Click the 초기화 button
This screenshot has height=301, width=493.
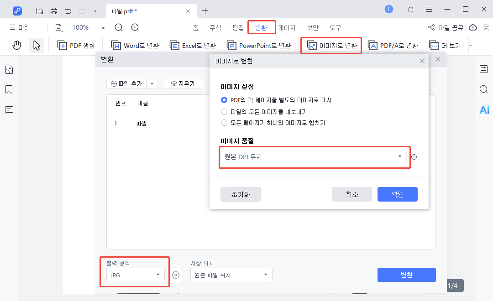240,194
